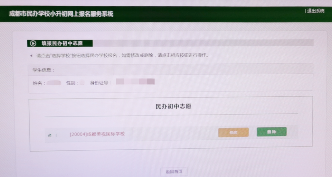332x177 pixels.
Task: Click the vertical separator beside the school row icon
Action: 56,135
